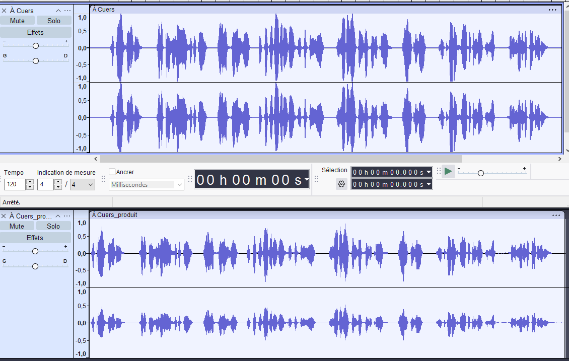Click the Arrêté status bar text
Viewport: 569px width, 361px height.
coord(11,202)
